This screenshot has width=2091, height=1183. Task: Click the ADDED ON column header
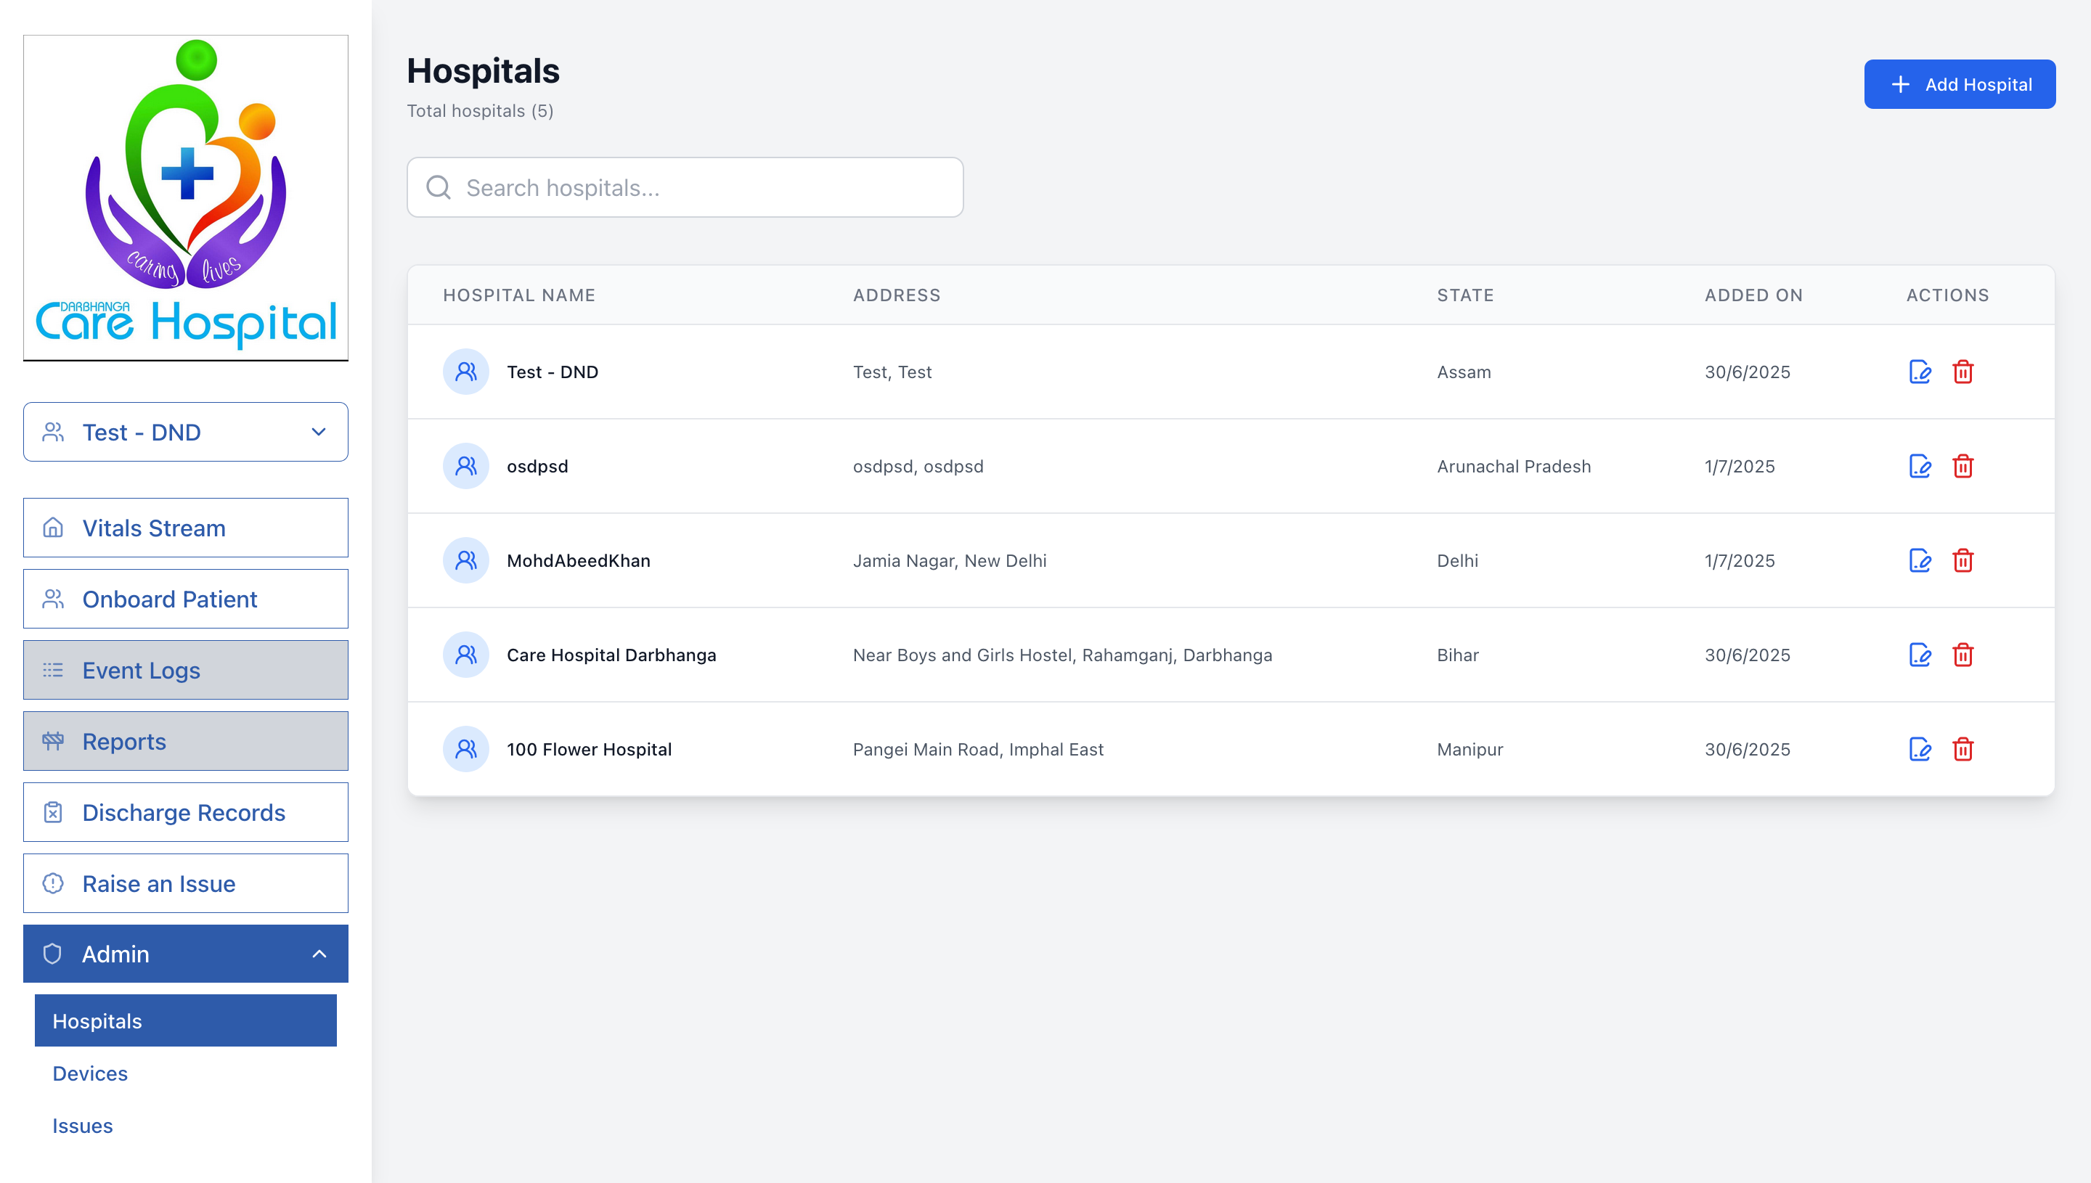[1753, 295]
